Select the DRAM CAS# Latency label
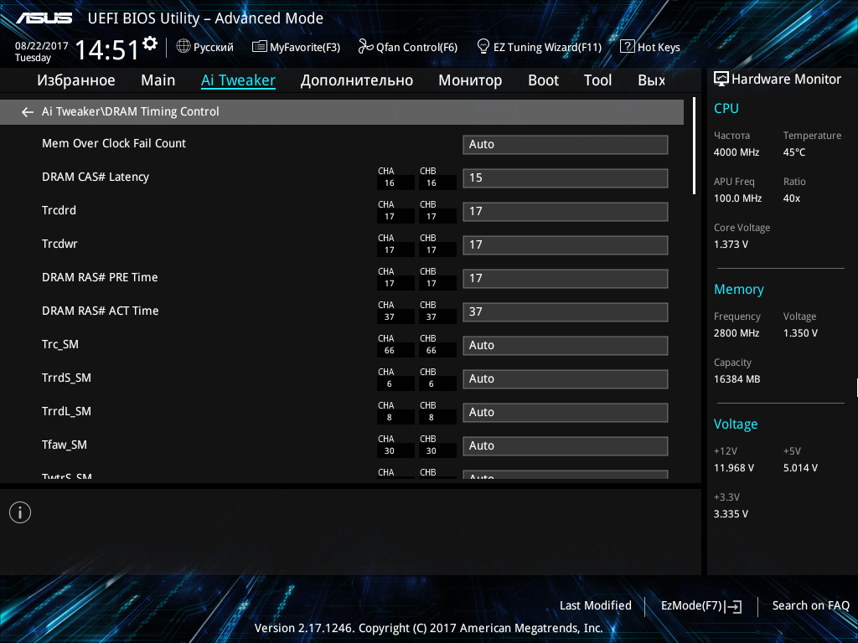Image resolution: width=858 pixels, height=643 pixels. point(96,177)
